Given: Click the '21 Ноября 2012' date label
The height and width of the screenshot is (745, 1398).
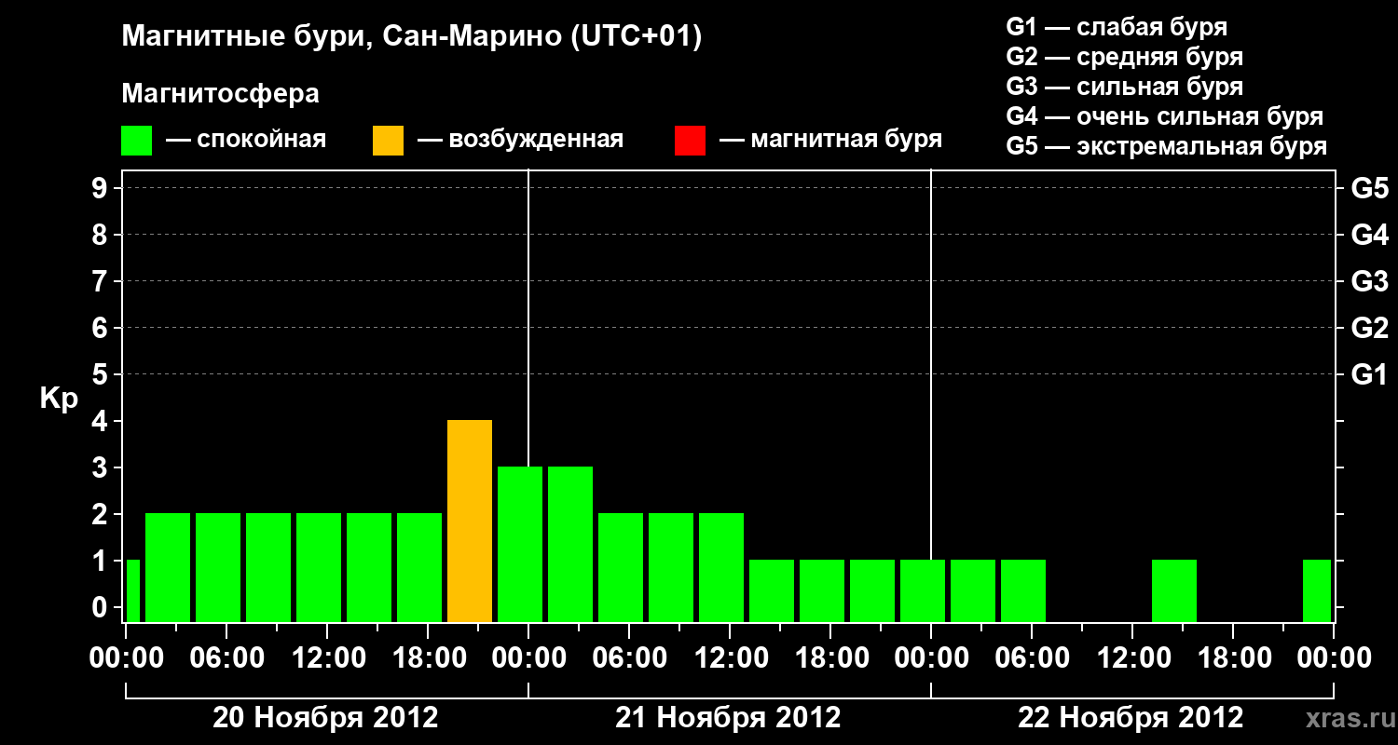Looking at the screenshot, I should coord(728,717).
